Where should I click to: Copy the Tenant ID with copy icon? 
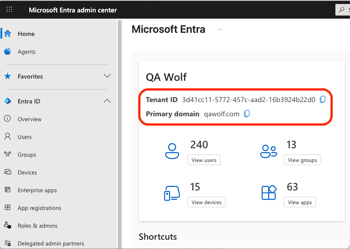(323, 99)
